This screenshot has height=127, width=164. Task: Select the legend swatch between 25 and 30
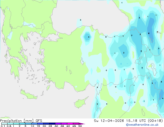(52, 124)
